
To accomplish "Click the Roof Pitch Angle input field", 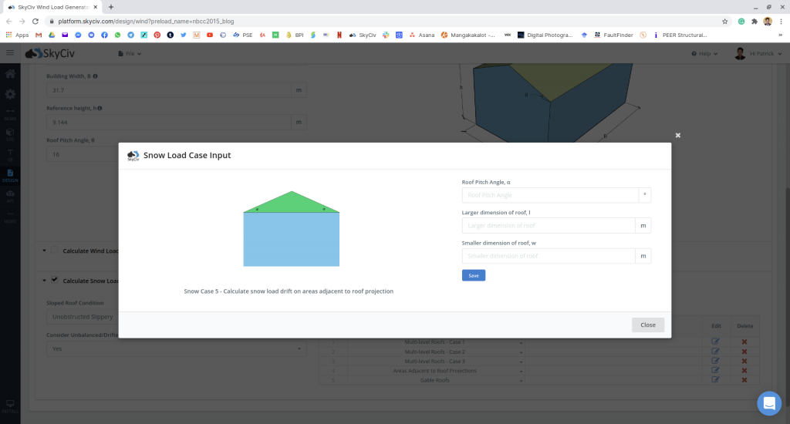I will [549, 195].
